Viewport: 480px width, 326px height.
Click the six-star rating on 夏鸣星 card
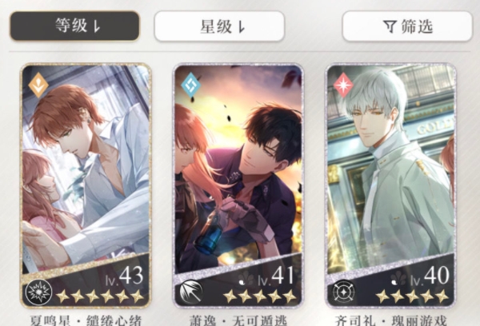pos(100,296)
